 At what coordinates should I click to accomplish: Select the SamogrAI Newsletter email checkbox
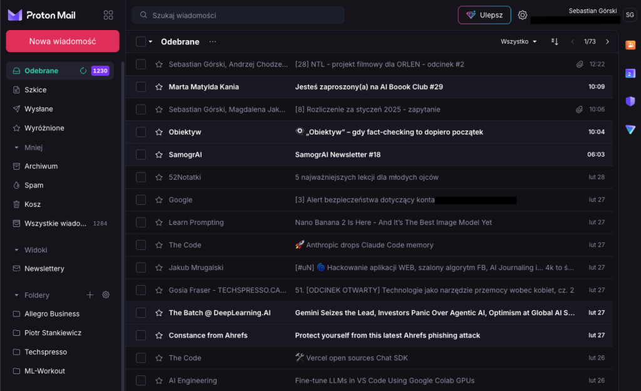pyautogui.click(x=141, y=155)
